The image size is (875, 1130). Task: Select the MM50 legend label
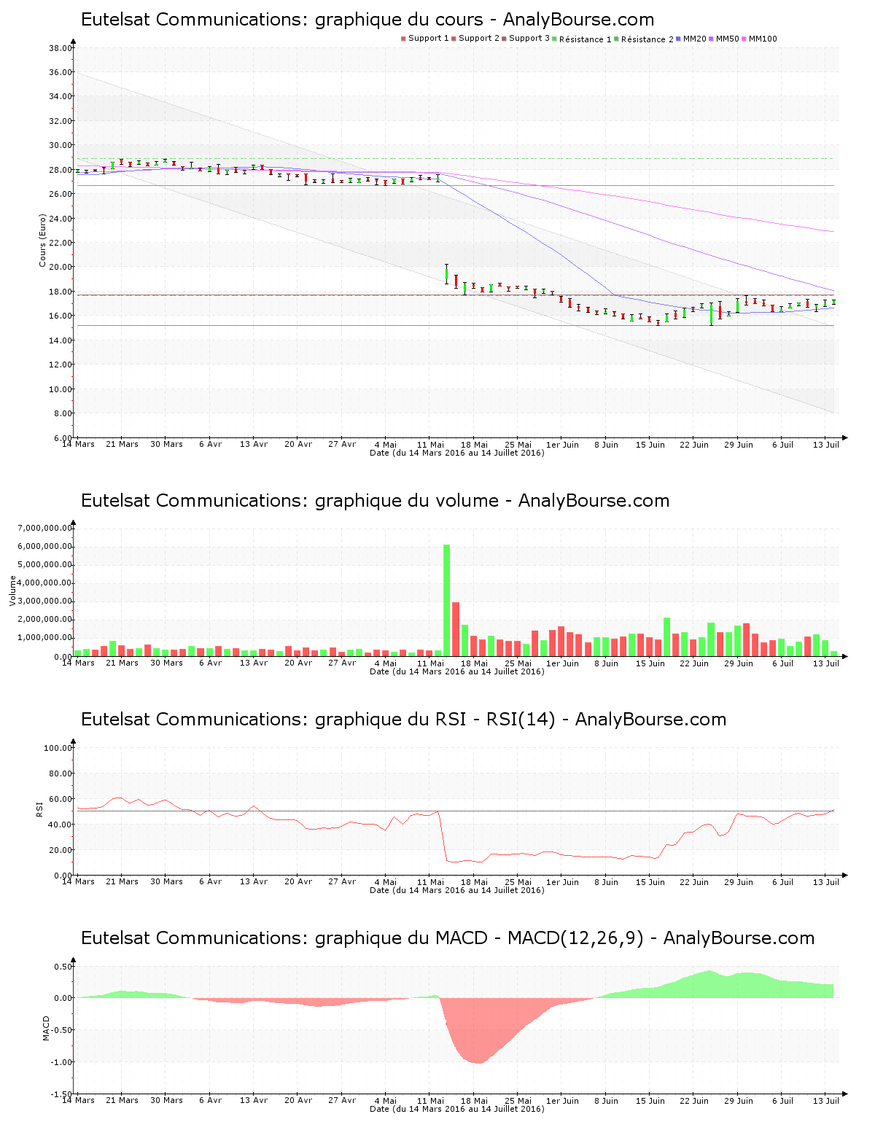728,39
